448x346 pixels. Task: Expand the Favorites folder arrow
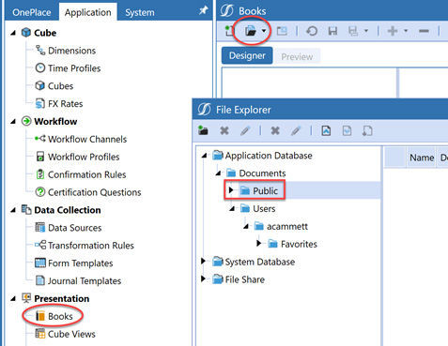(x=258, y=243)
